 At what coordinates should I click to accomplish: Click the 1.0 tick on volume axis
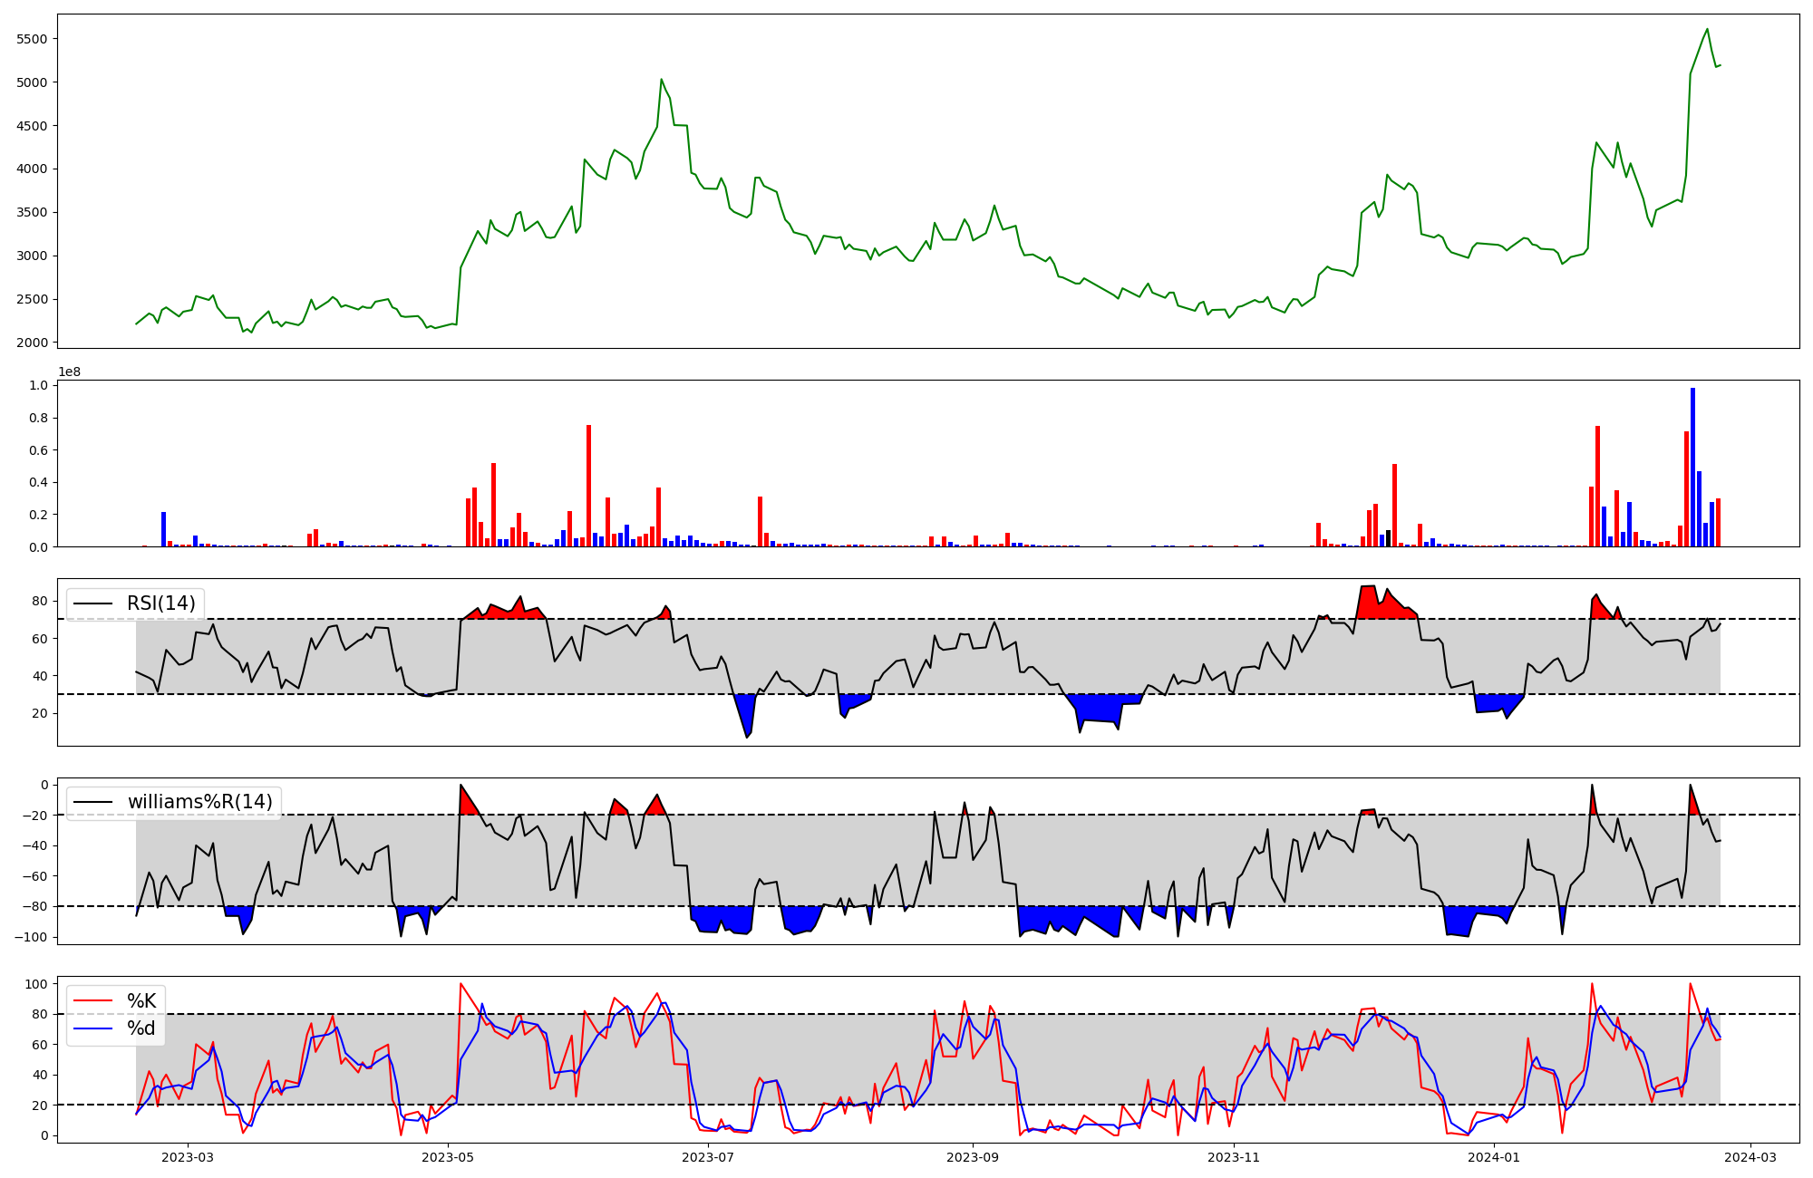pyautogui.click(x=38, y=386)
